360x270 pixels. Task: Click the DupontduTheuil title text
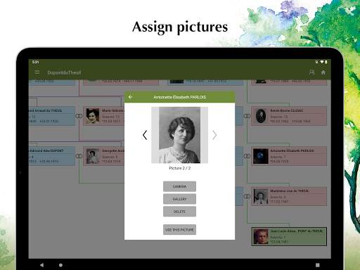click(x=64, y=72)
